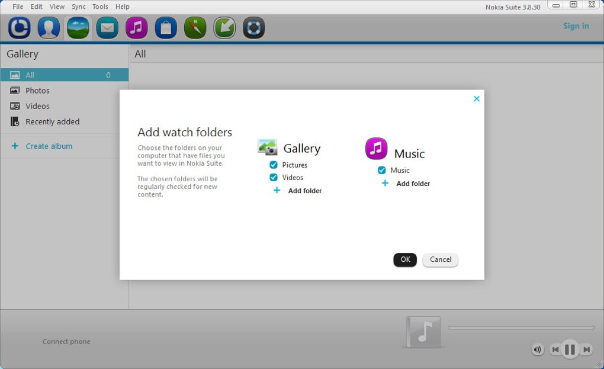The height and width of the screenshot is (369, 604).
Task: Open the Maps compass toolbar icon
Action: point(195,28)
